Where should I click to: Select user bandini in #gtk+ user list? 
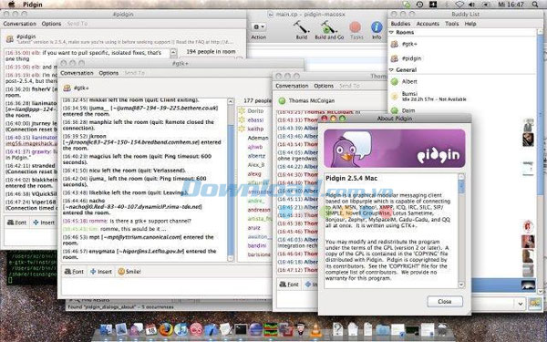[x=257, y=246]
